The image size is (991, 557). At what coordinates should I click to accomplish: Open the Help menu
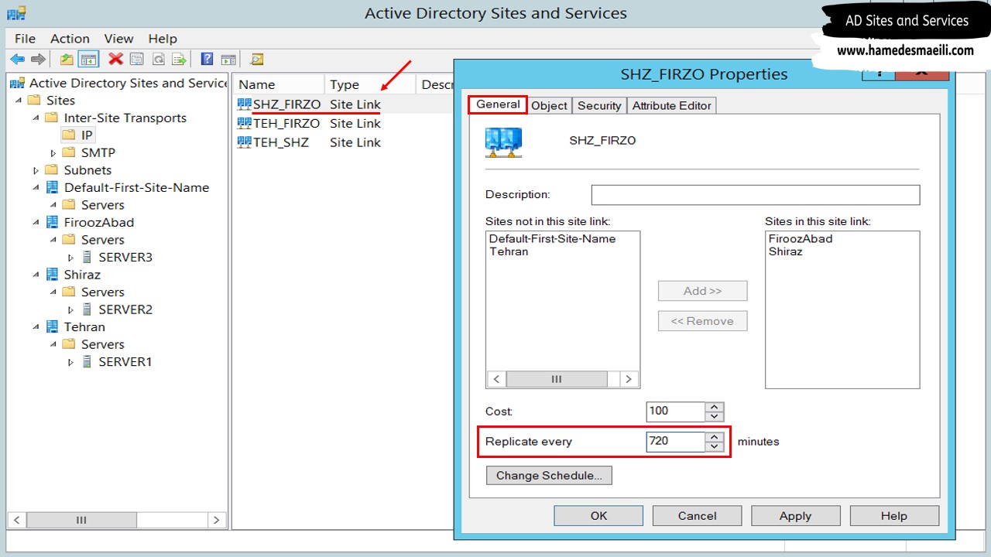[163, 38]
